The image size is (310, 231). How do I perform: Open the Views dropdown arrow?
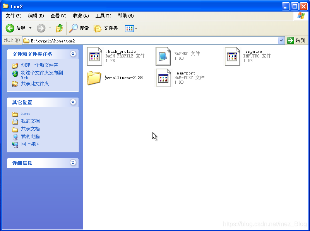click(x=136, y=29)
